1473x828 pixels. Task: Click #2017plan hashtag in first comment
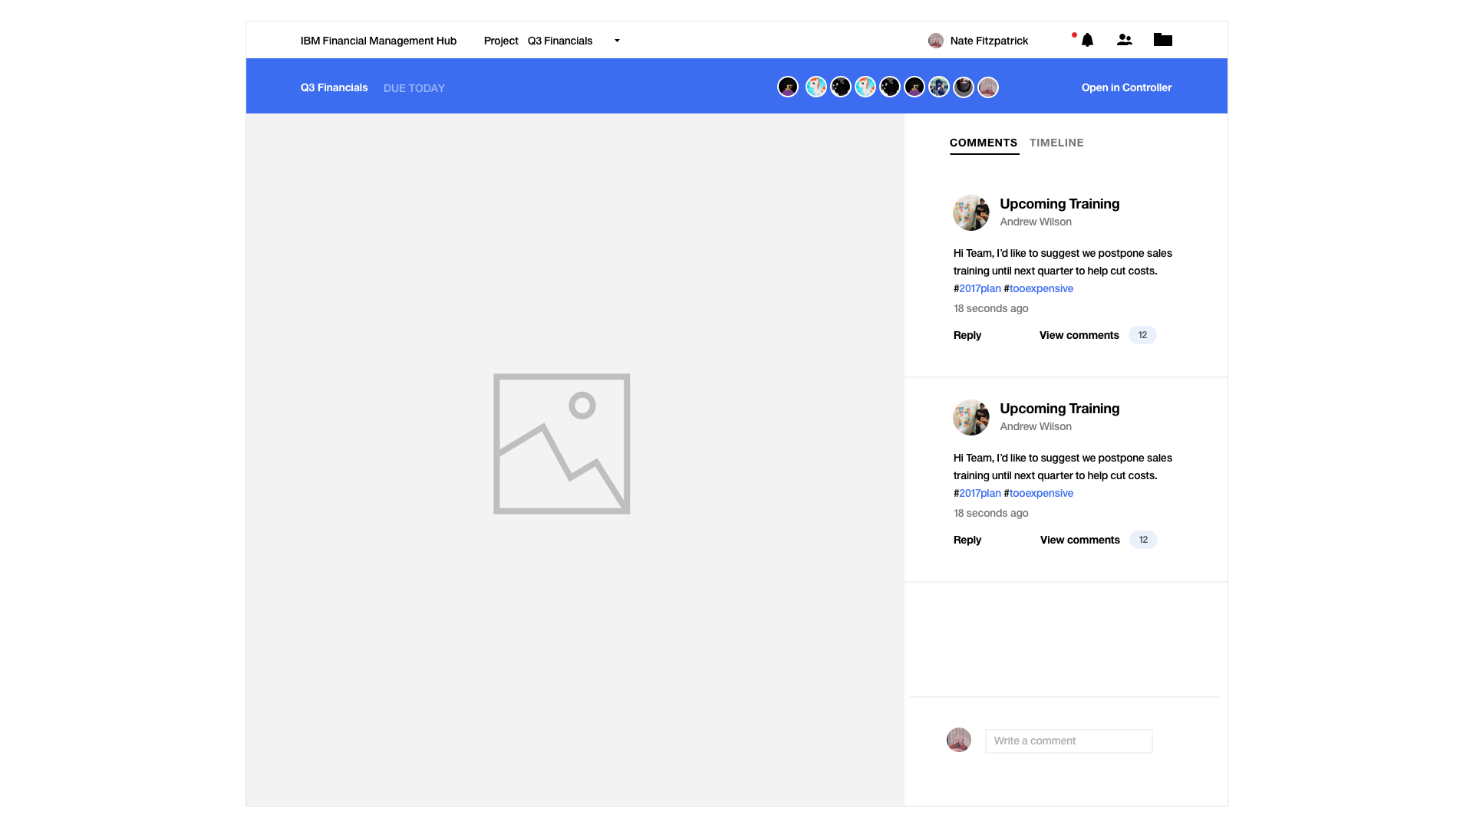pyautogui.click(x=977, y=288)
